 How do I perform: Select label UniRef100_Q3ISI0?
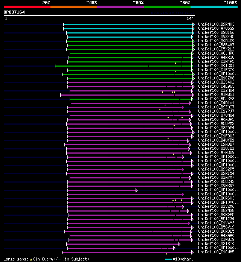(x=216, y=244)
